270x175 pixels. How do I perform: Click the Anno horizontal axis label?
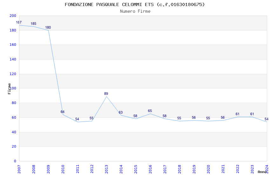(262, 172)
